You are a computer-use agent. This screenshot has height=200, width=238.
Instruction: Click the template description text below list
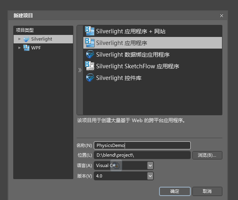click(131, 120)
